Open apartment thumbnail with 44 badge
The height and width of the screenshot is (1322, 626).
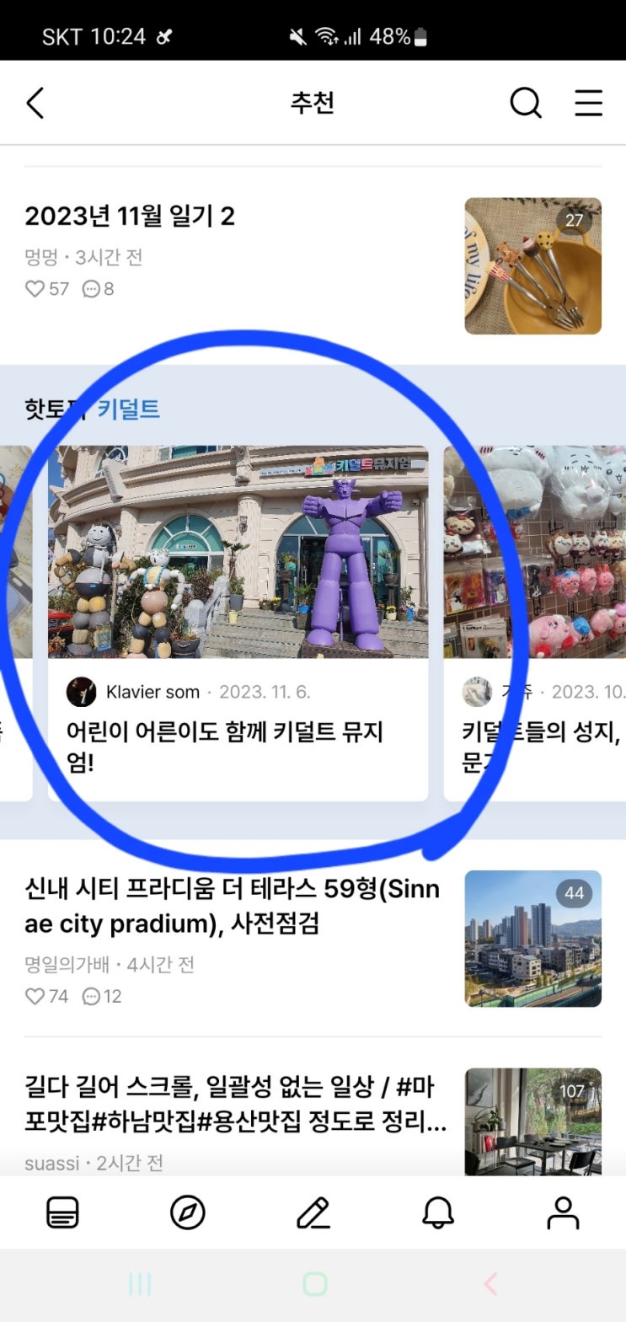coord(533,939)
